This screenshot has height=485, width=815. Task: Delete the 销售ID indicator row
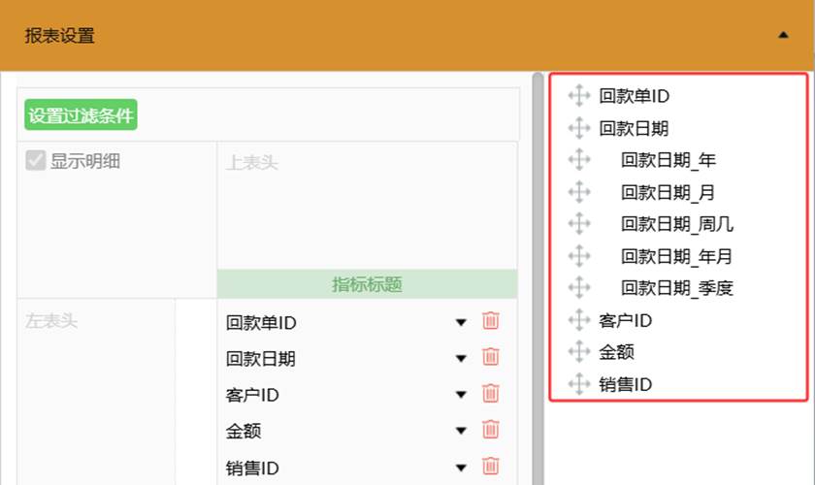491,466
